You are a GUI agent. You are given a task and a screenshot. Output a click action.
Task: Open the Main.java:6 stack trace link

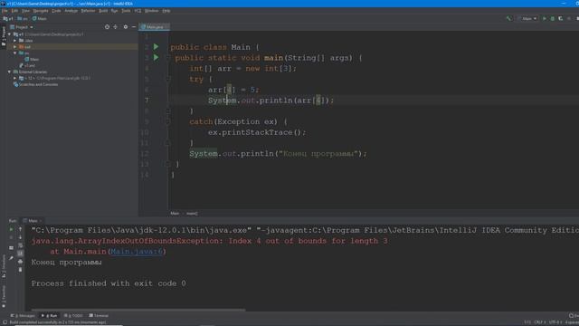(x=137, y=252)
